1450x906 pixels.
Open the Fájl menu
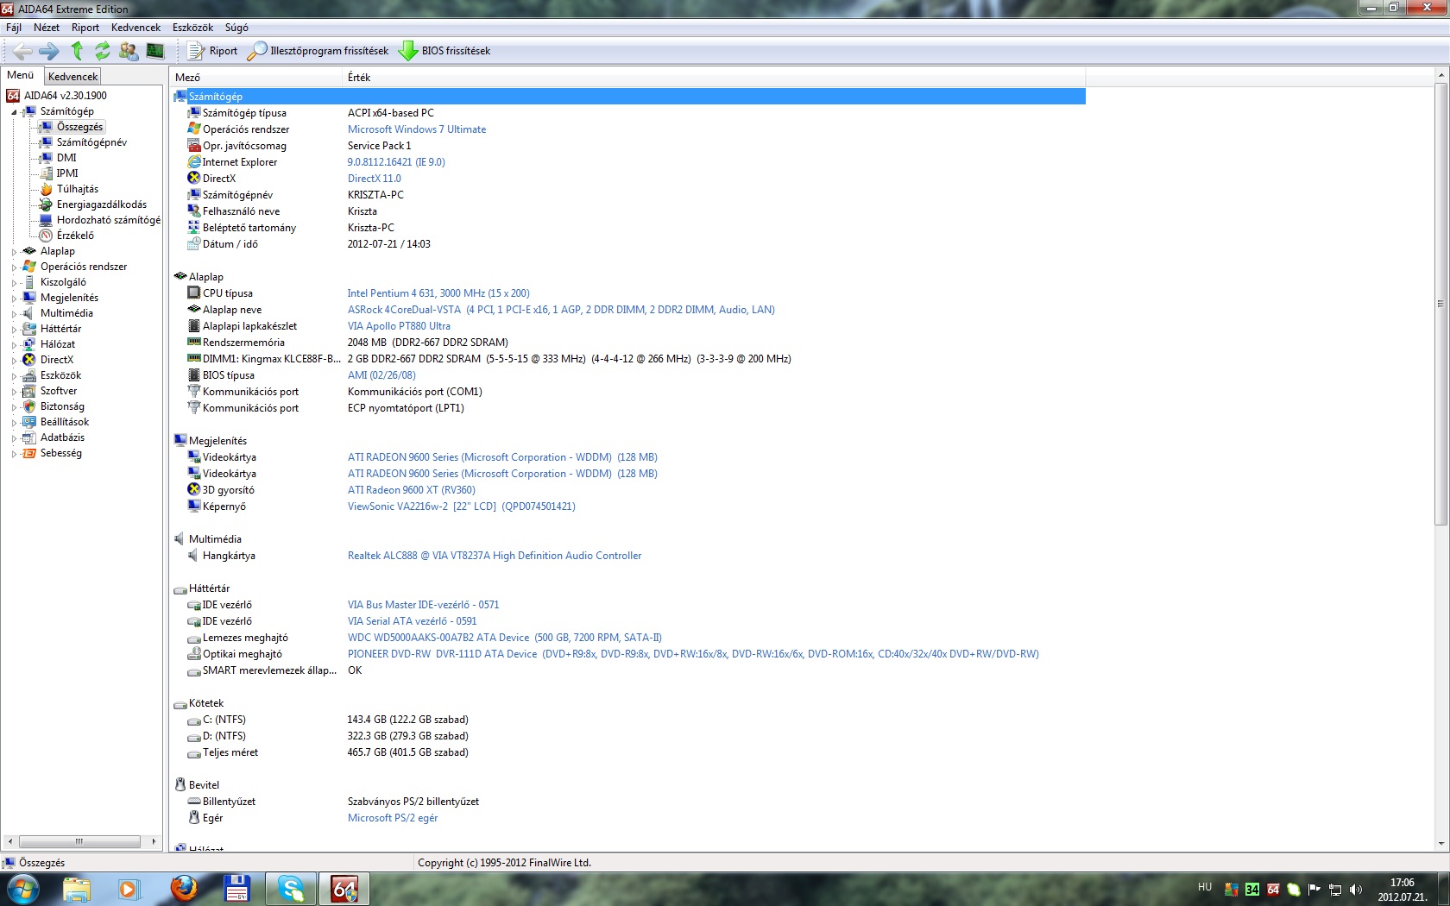click(14, 28)
